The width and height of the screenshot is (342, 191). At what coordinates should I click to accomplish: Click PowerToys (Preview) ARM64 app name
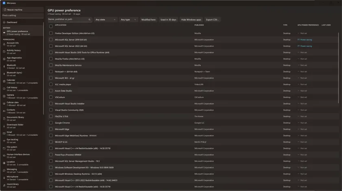68,155
